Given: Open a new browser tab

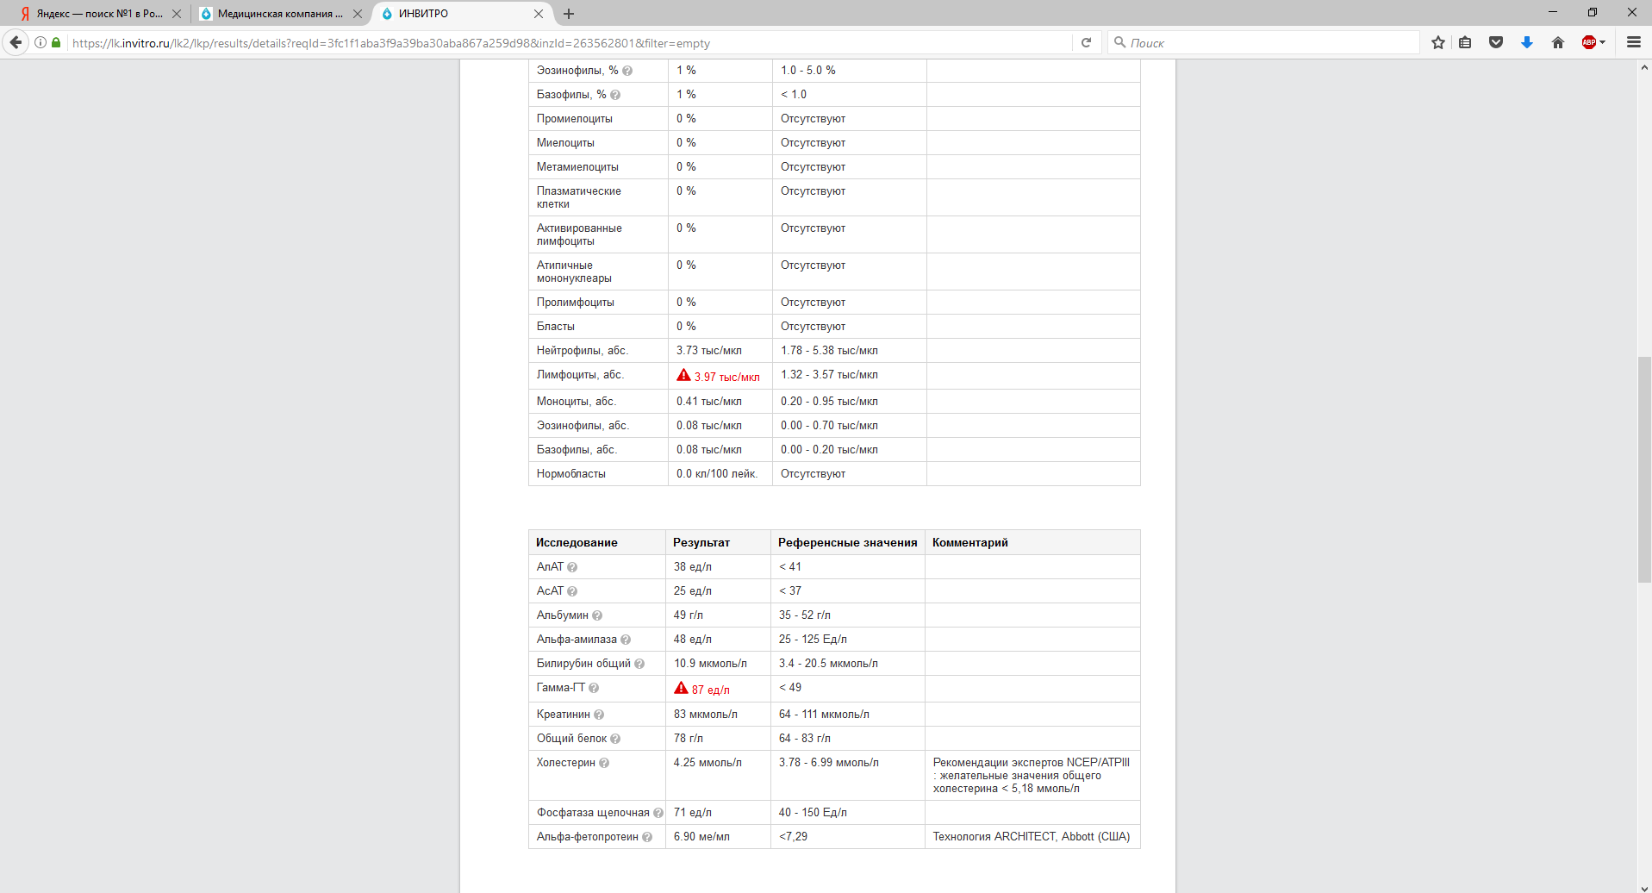Looking at the screenshot, I should tap(569, 14).
